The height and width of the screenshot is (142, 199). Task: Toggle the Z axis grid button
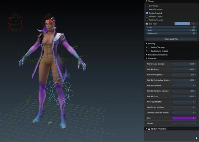point(193,24)
